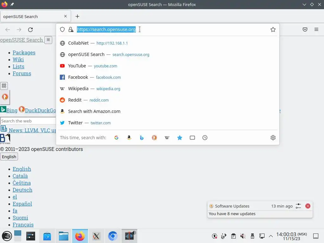
Task: Search in open tabs icon
Action: [192, 138]
